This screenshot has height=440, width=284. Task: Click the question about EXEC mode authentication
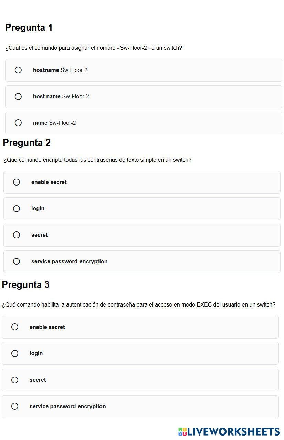click(138, 305)
